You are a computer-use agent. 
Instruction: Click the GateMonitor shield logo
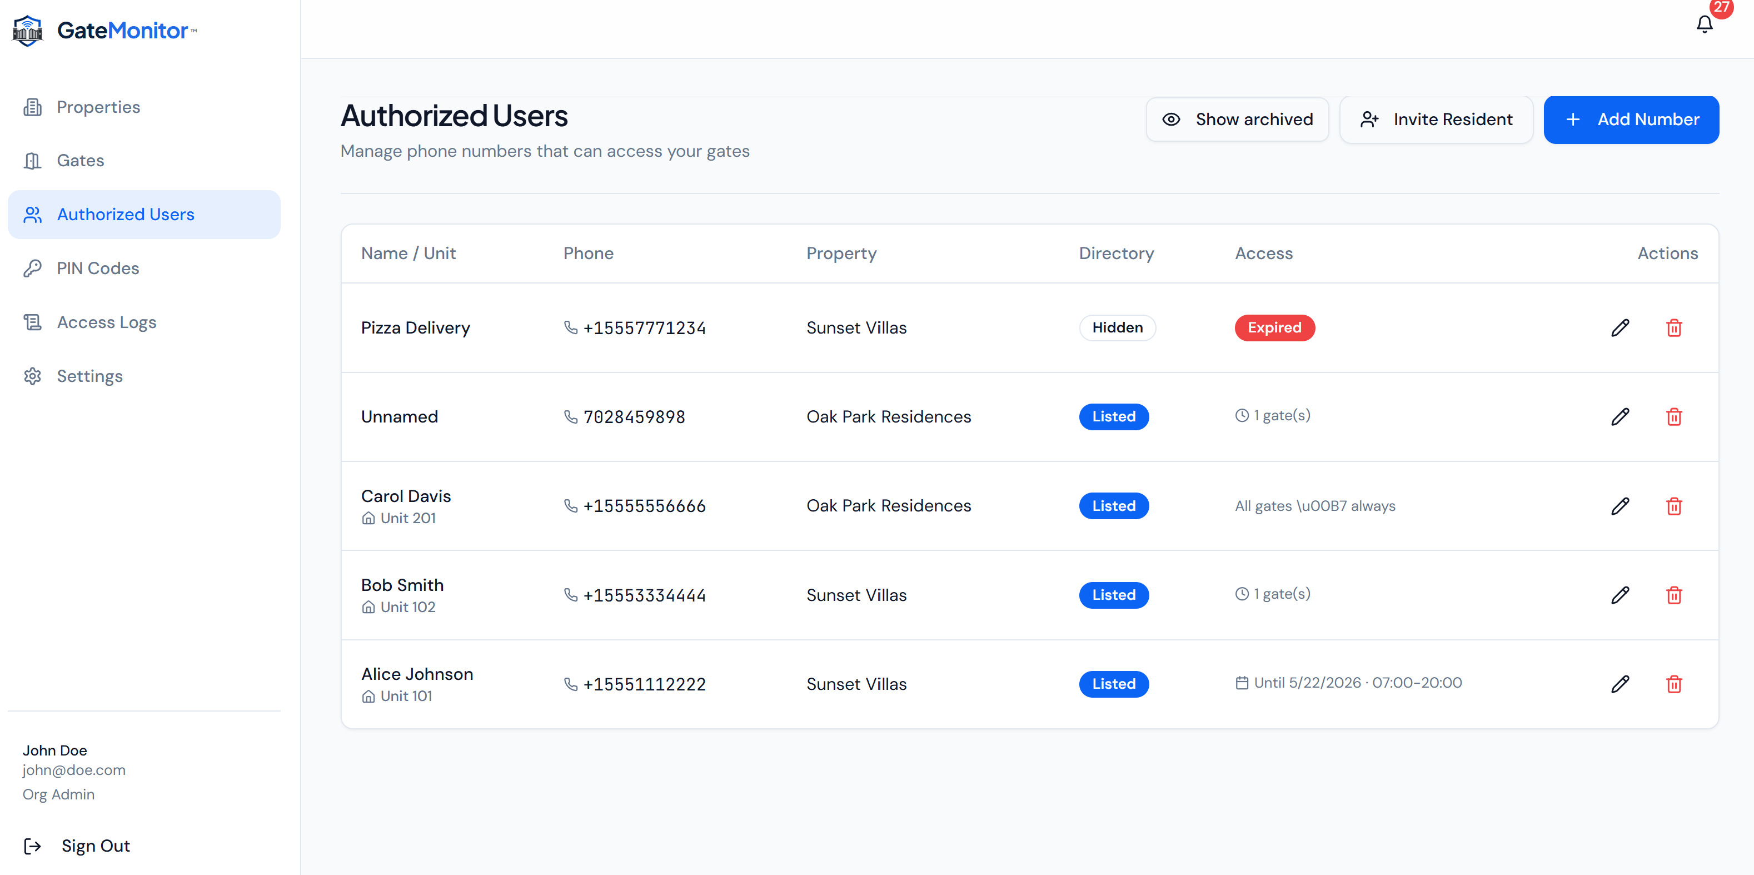[x=27, y=30]
